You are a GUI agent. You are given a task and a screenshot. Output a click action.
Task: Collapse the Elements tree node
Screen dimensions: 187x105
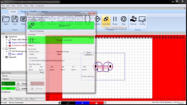(3, 48)
